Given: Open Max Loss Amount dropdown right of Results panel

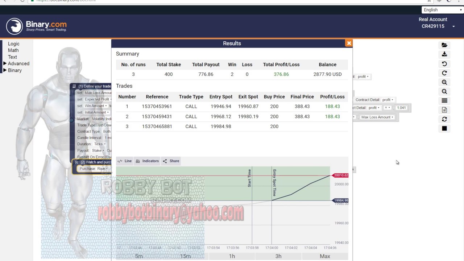Looking at the screenshot, I should (377, 117).
